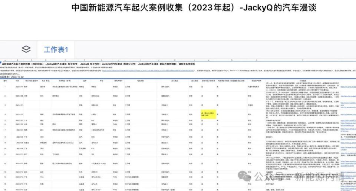Select the page title mentioning JackyQ的汽车漫谈

click(x=194, y=7)
